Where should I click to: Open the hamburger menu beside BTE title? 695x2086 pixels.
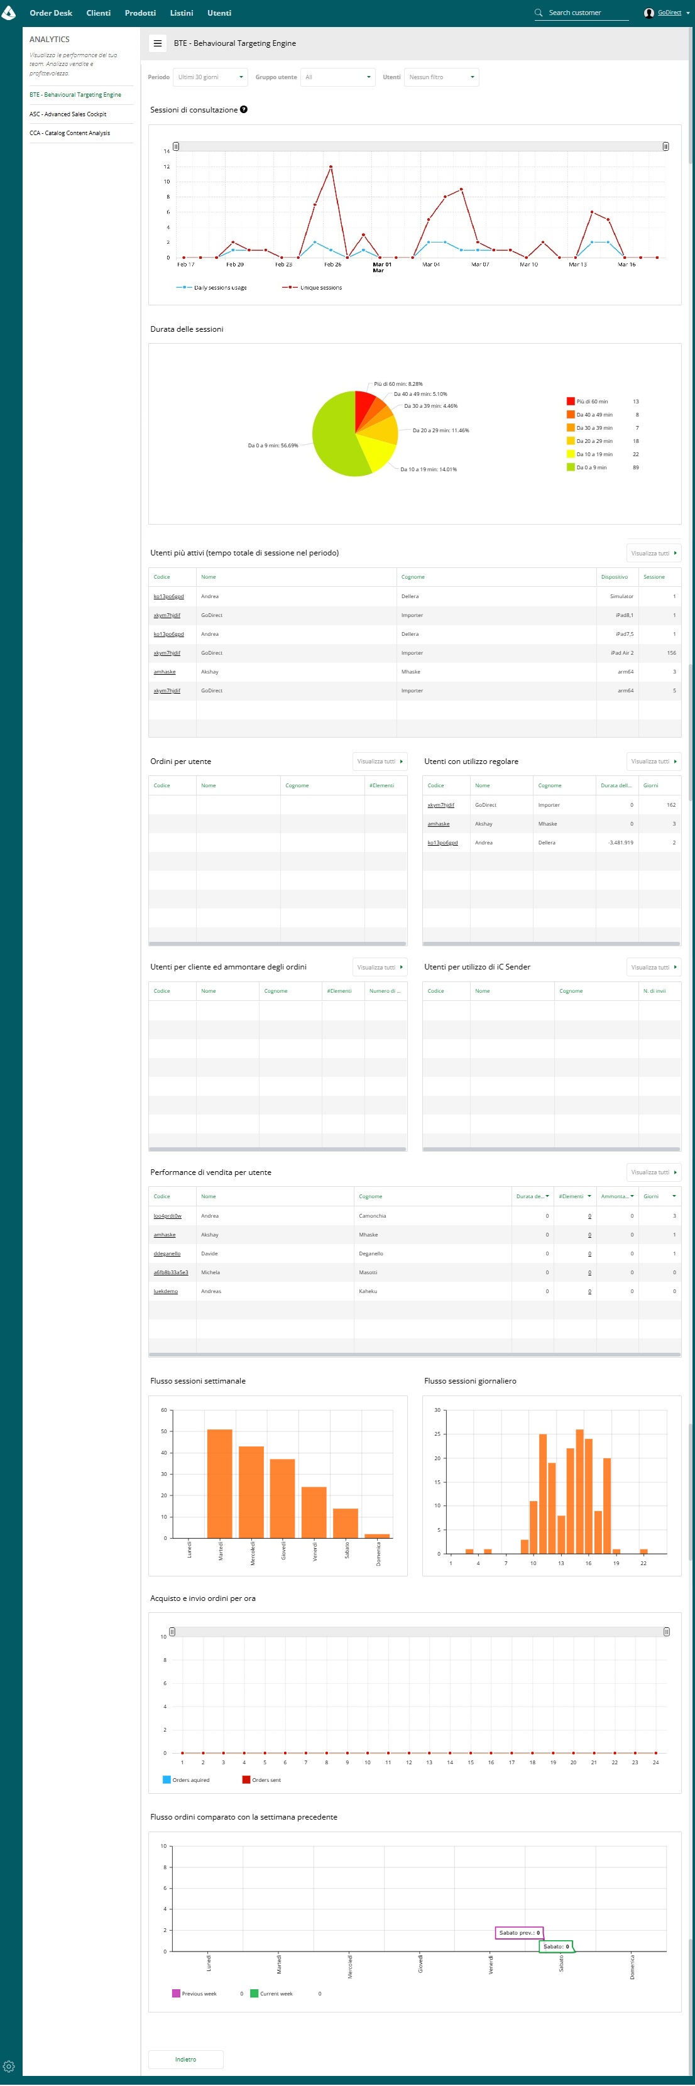(157, 44)
